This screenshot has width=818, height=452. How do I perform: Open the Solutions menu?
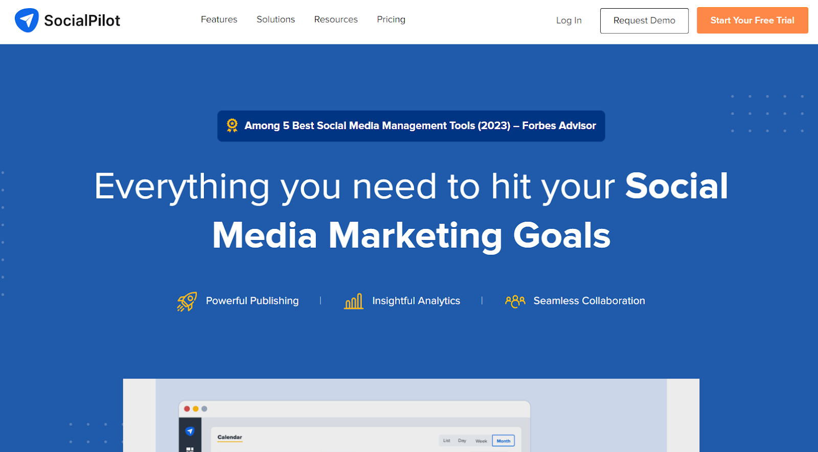[x=276, y=19]
